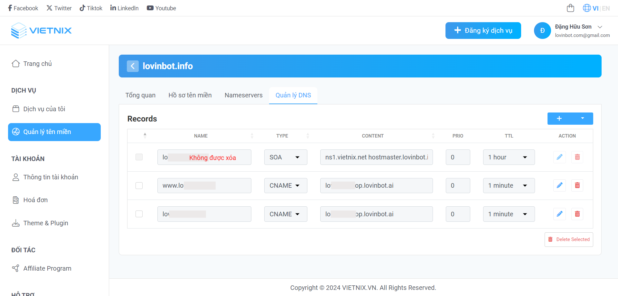Edit the SOA record with pencil icon
Image resolution: width=618 pixels, height=296 pixels.
point(559,157)
